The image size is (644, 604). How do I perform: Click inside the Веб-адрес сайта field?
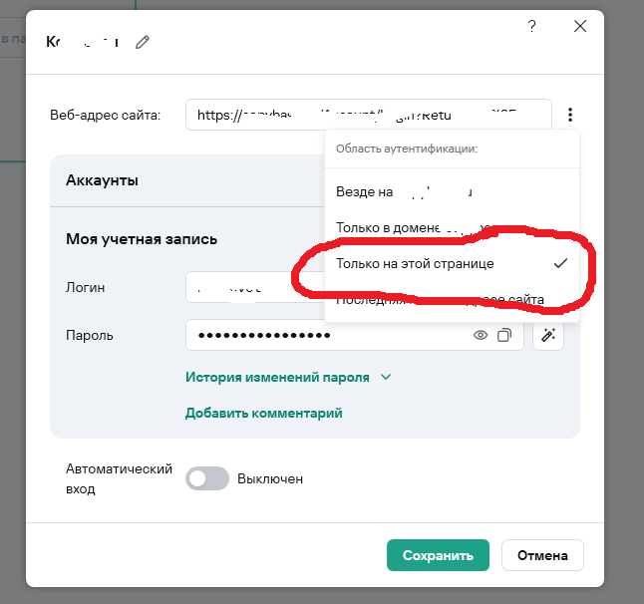369,115
